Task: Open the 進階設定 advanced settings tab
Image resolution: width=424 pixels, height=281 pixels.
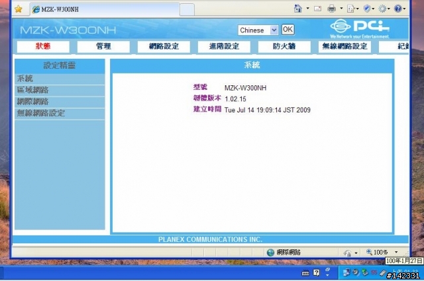Action: click(224, 46)
